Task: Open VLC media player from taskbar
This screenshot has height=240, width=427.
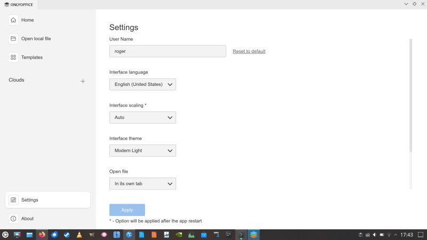Action: click(79, 235)
